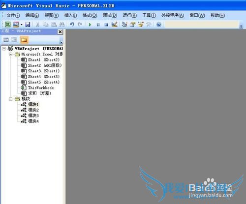Open the 帮助(H) menu
Viewport: 246px width, 204px height.
tap(217, 15)
